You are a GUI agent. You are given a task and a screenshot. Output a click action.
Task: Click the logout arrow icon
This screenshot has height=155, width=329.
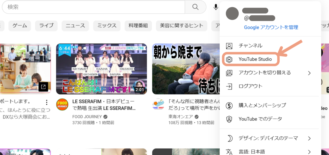click(229, 86)
